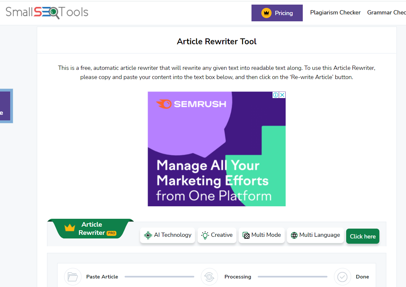Click the Creative lightbulb icon
This screenshot has width=406, height=287.
click(x=204, y=235)
